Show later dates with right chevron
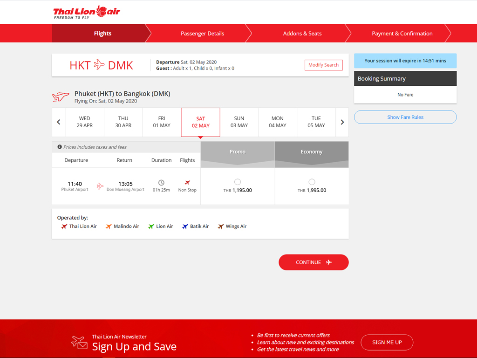 point(342,122)
